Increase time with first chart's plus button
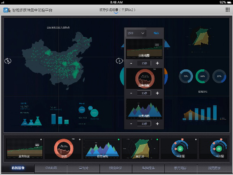 [157, 63]
